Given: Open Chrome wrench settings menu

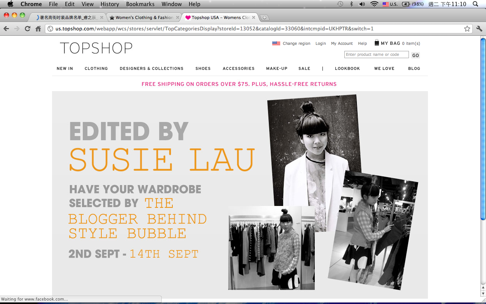Looking at the screenshot, I should 479,28.
